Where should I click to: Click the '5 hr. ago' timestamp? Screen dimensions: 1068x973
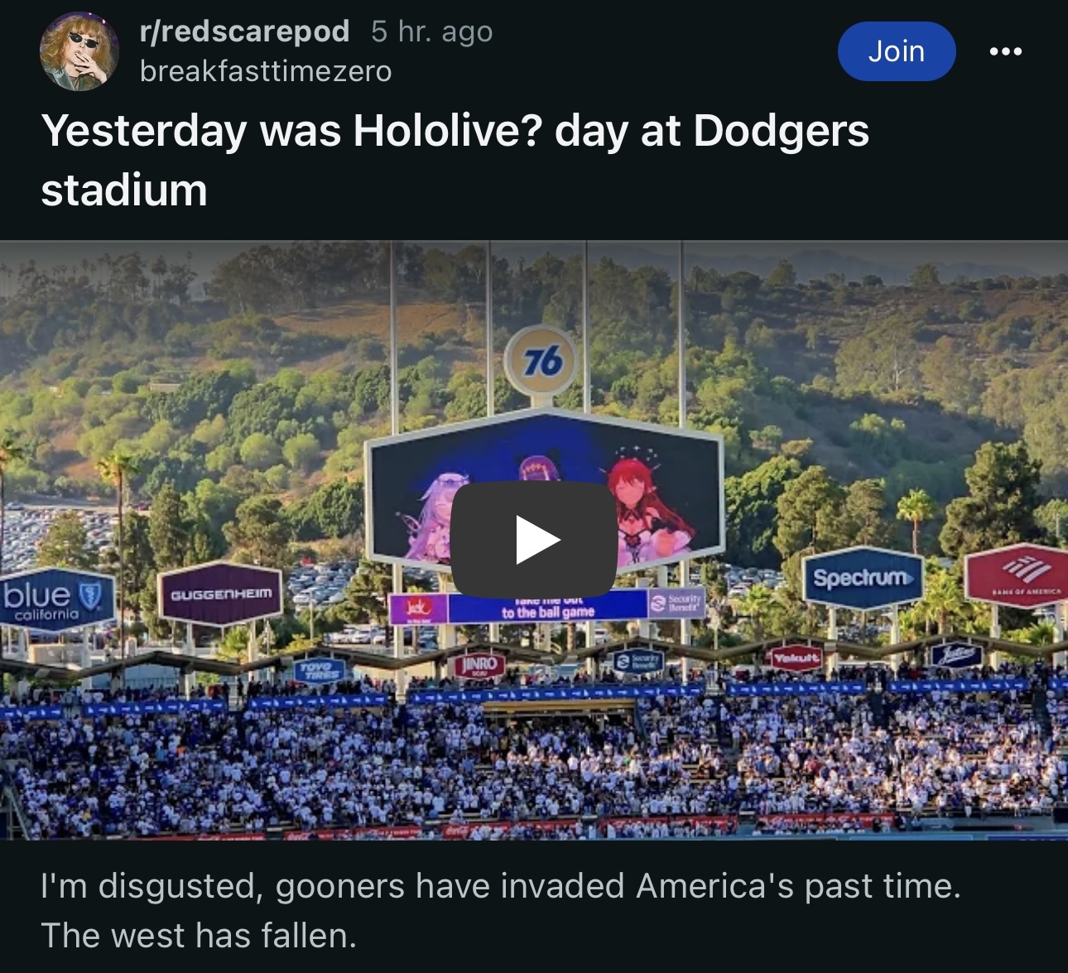coord(432,31)
